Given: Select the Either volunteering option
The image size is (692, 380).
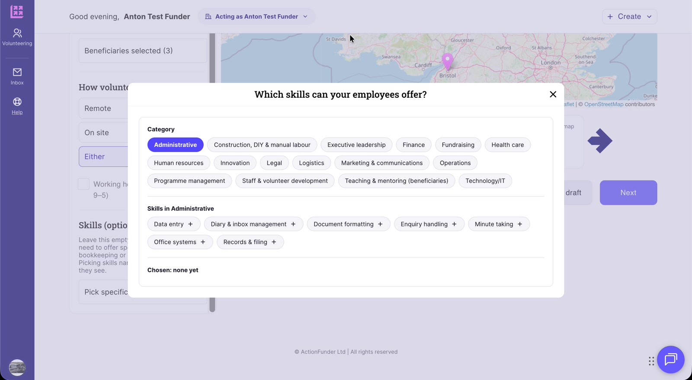Looking at the screenshot, I should [x=103, y=156].
